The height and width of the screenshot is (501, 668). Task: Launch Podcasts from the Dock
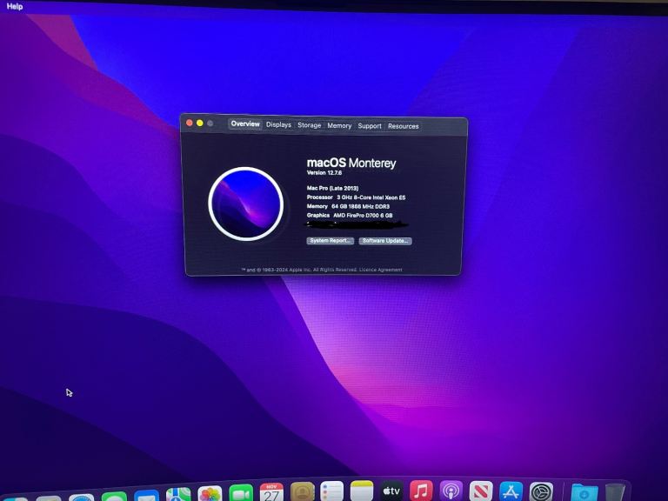451,491
